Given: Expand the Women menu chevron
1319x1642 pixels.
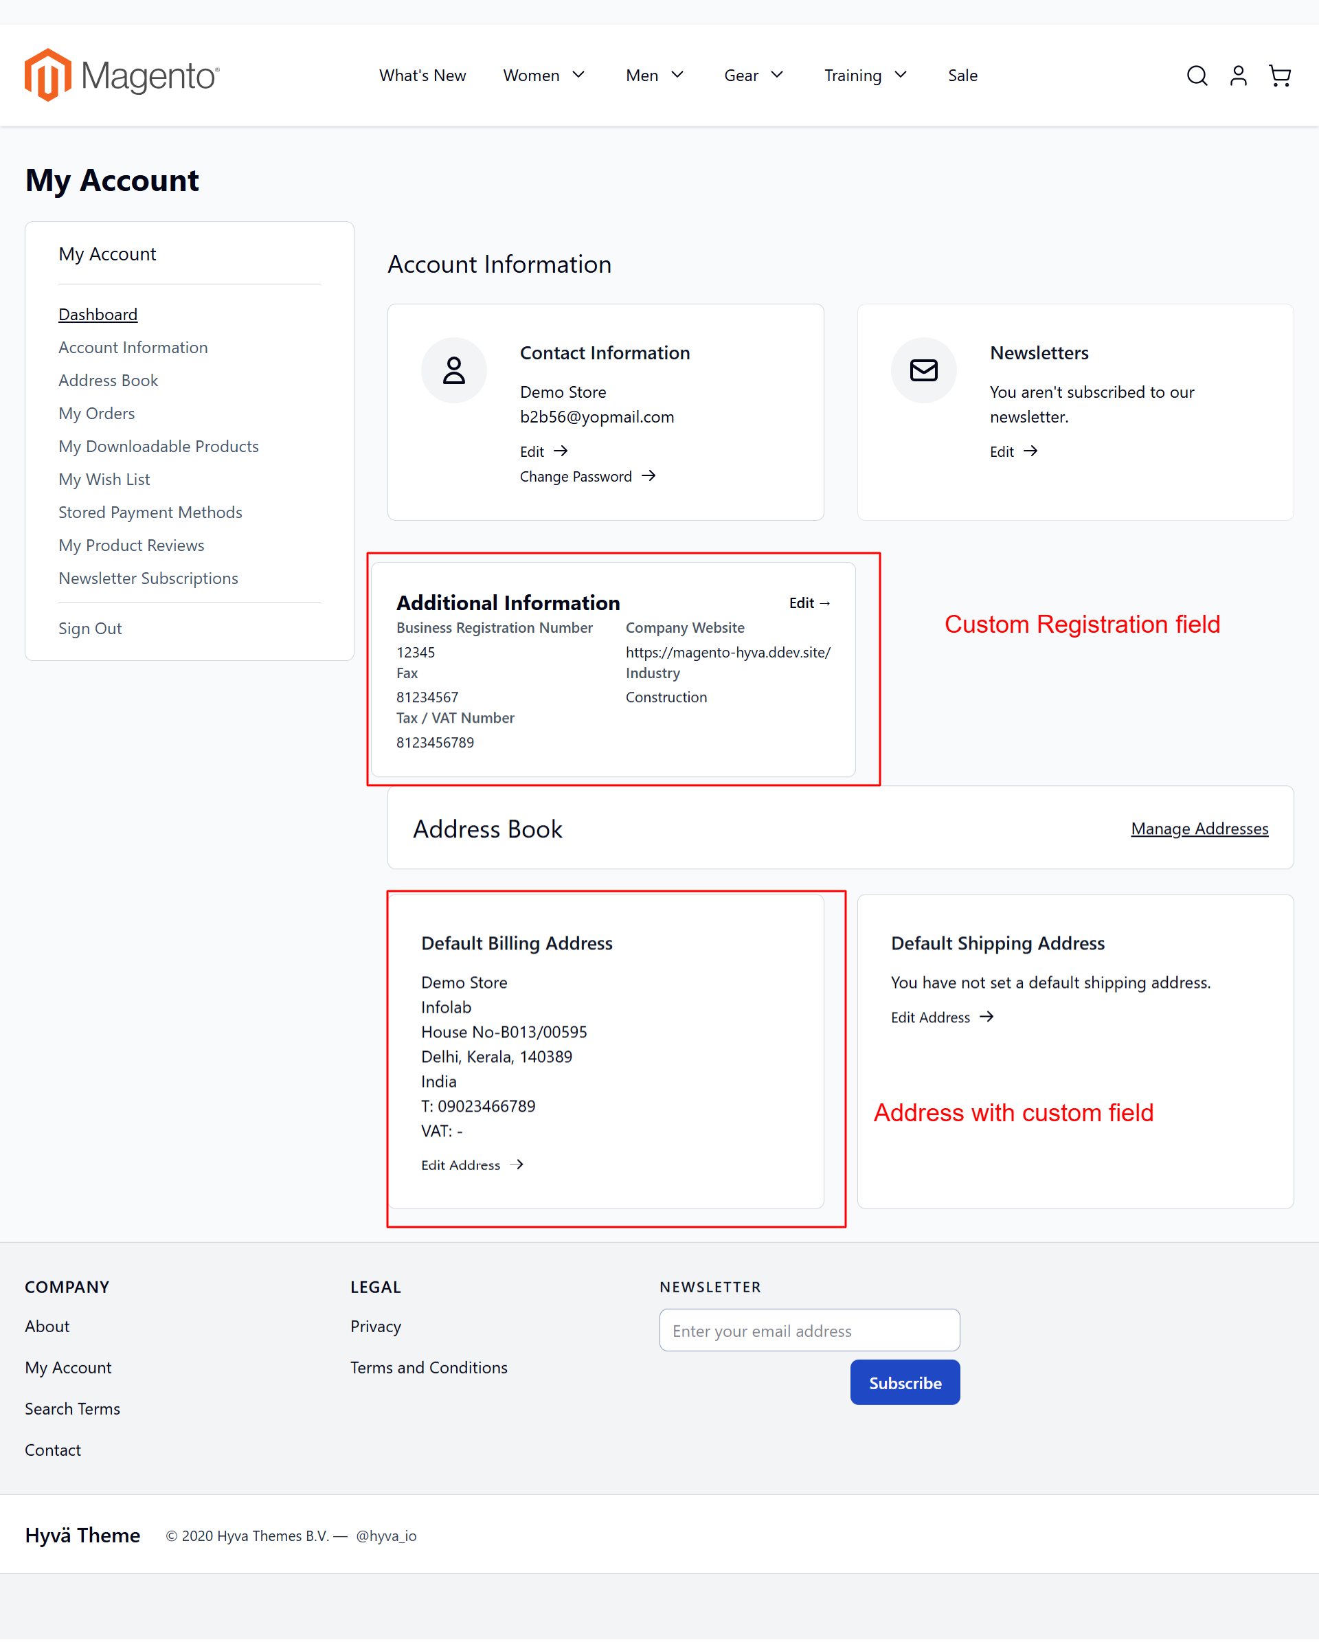Looking at the screenshot, I should tap(578, 75).
